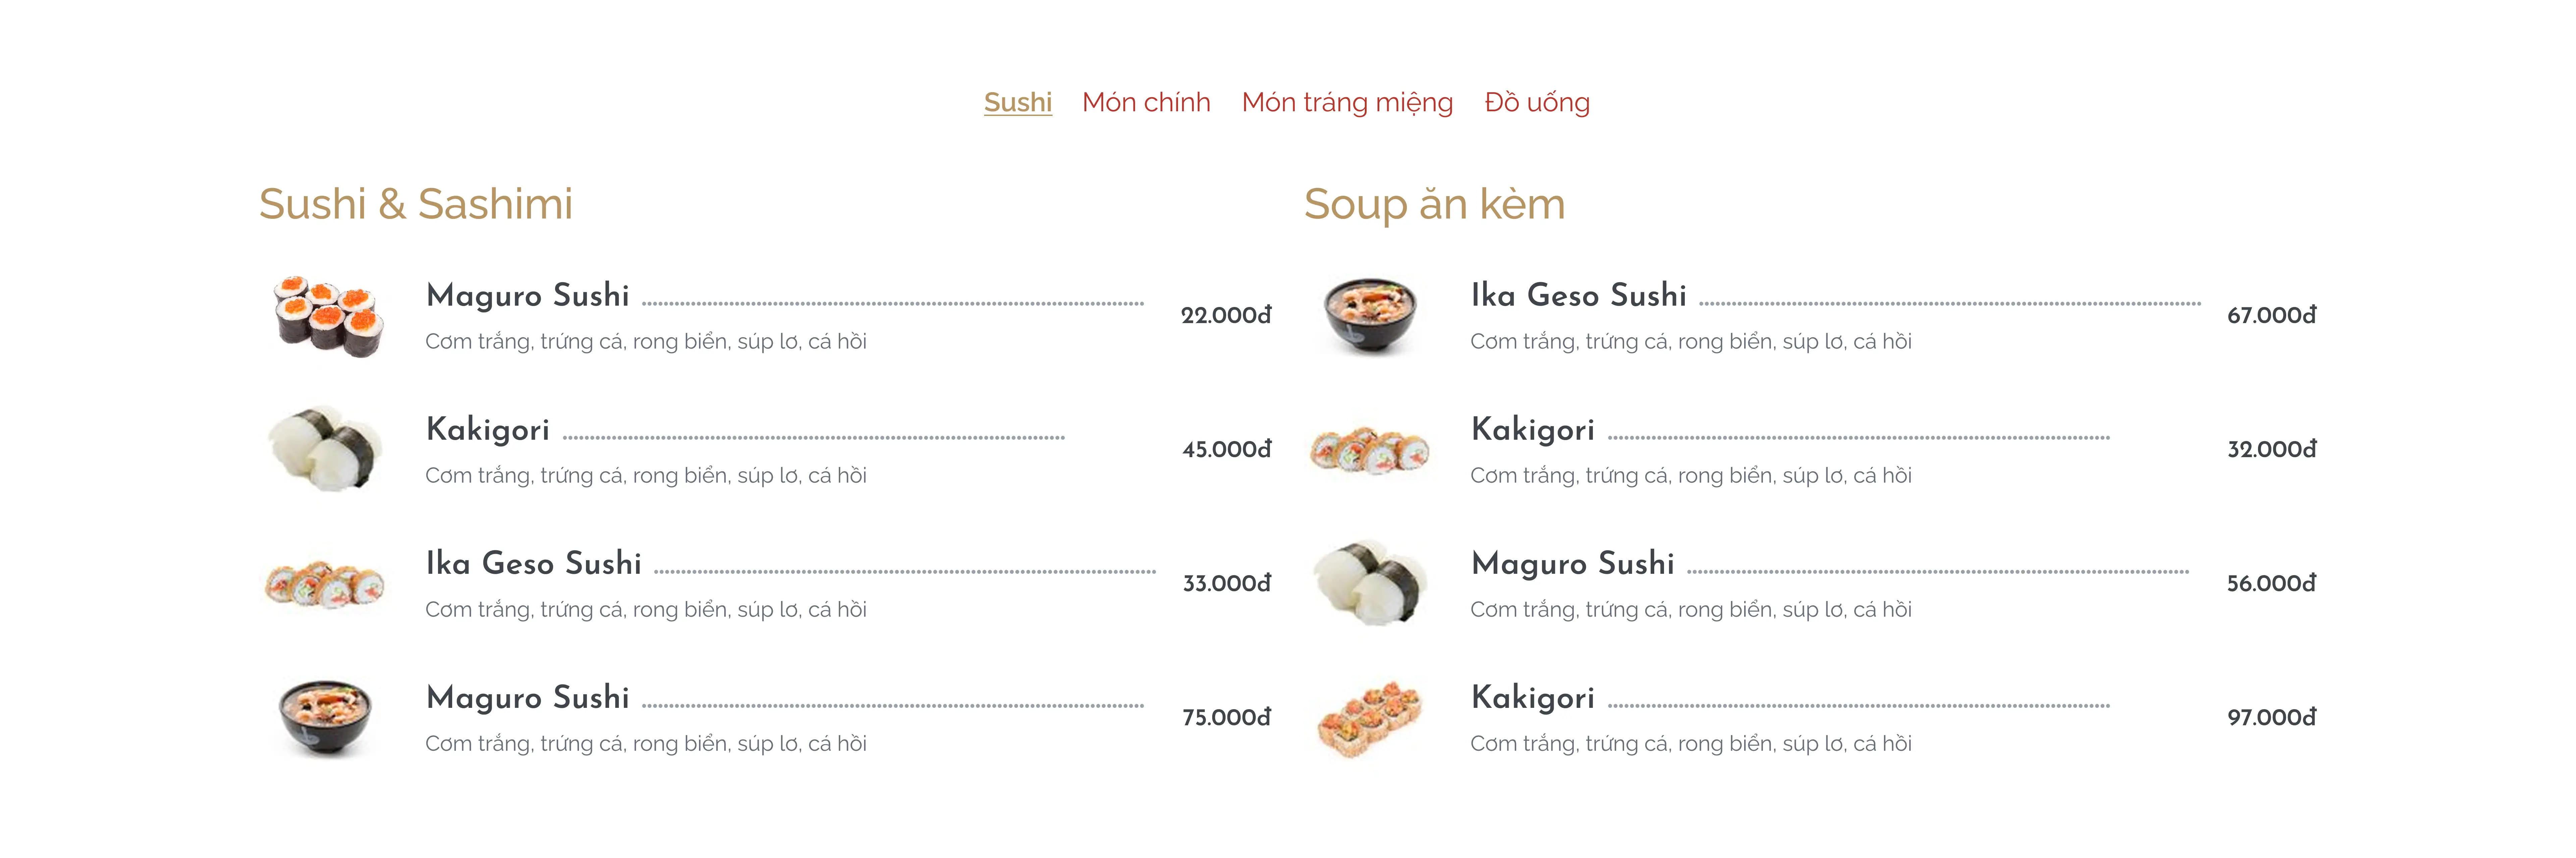Click the roll image for 33.000đ Ika Geso Sushi
The height and width of the screenshot is (858, 2576).
325,583
